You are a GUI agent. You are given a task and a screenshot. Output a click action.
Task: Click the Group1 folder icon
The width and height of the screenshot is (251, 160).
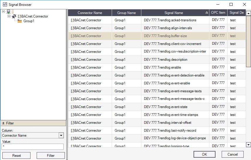pyautogui.click(x=20, y=21)
